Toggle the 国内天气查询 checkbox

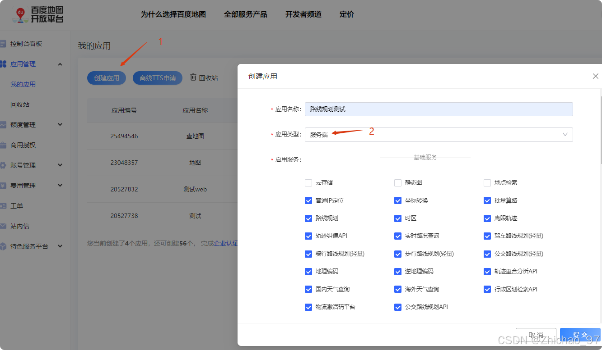click(308, 290)
